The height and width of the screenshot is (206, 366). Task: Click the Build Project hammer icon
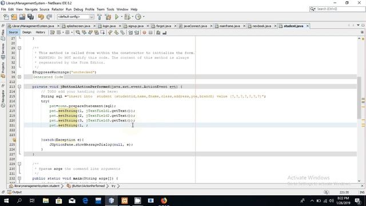[x=100, y=17]
